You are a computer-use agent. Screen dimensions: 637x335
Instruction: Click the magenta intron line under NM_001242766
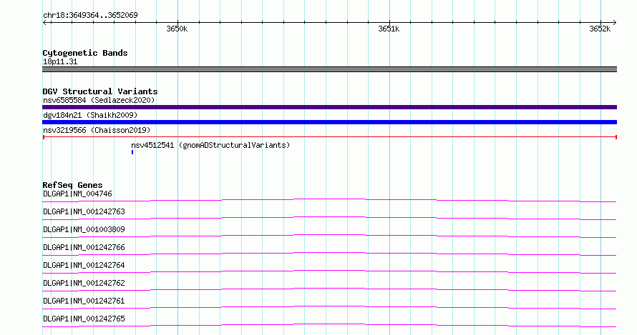(x=329, y=253)
